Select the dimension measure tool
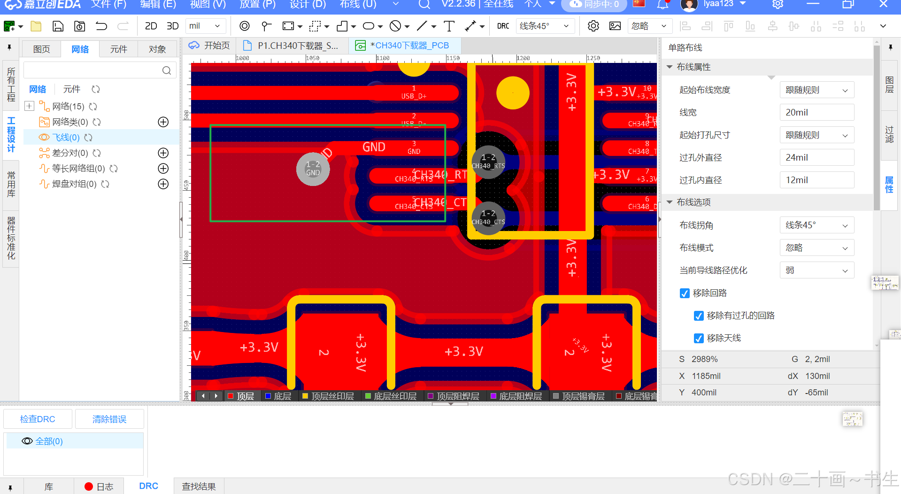901x494 pixels. coord(470,26)
